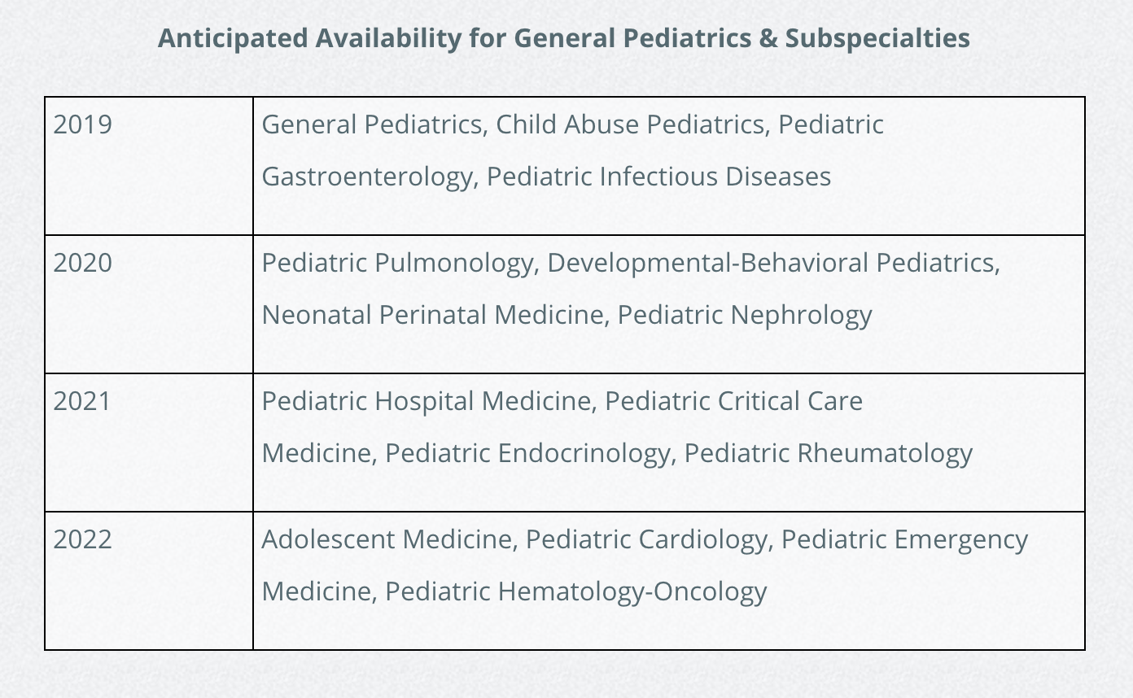Select the 2021 year cell
Viewport: 1133px width, 698px height.
coord(149,443)
